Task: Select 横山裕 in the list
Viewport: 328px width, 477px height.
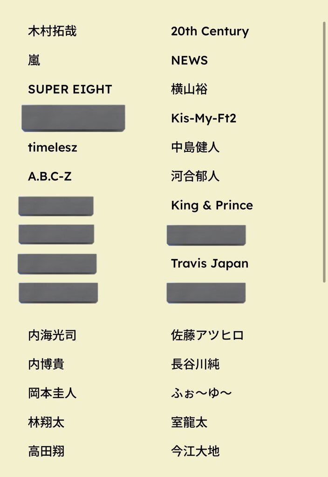Action: (x=189, y=89)
